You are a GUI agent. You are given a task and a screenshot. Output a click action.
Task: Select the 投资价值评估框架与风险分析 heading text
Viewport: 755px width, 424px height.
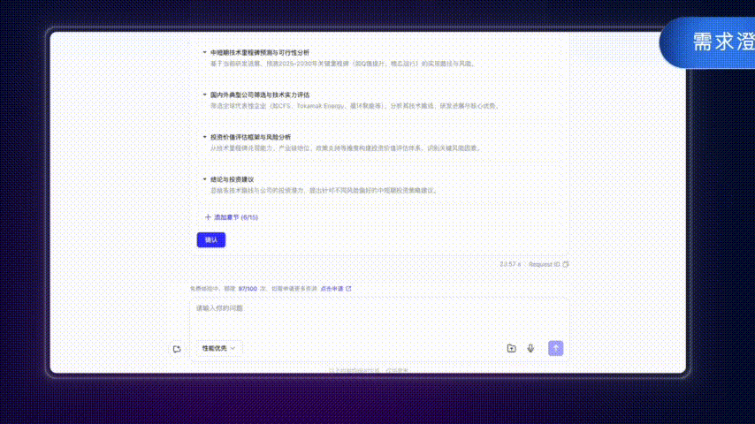click(x=250, y=137)
